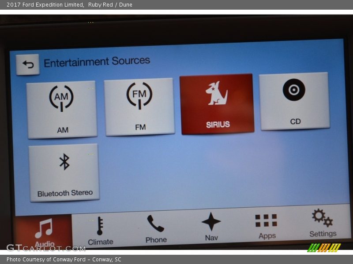This screenshot has height=264, width=353.
Task: Tap the Climate thermometer icon
Action: [100, 226]
